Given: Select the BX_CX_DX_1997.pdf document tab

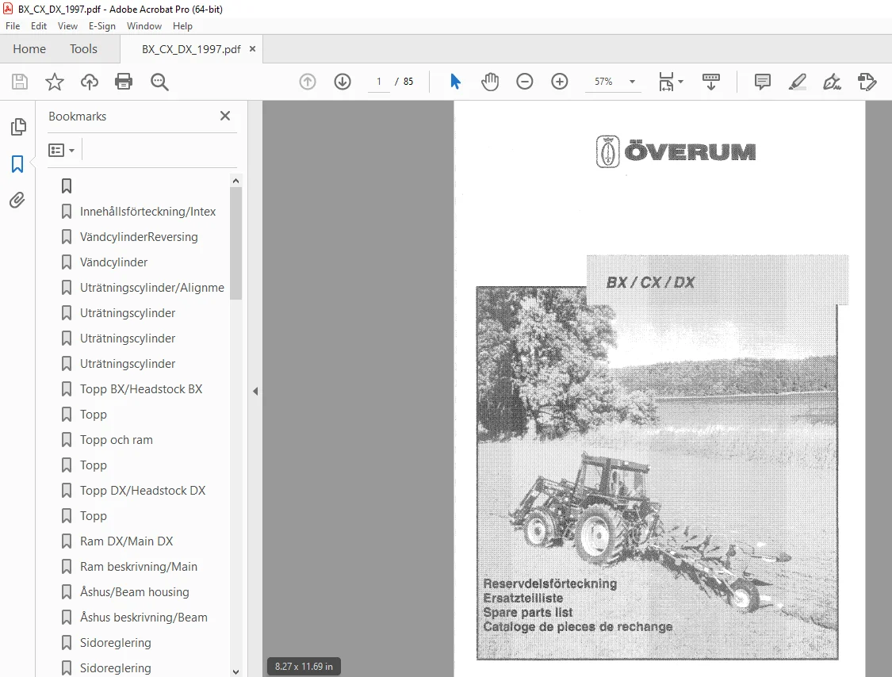Looking at the screenshot, I should [x=191, y=49].
